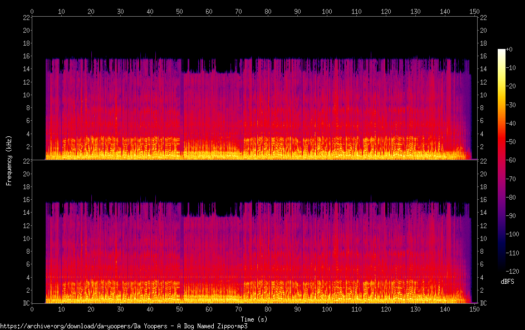Select the "+0" label on the dBFS scale
525x330 pixels.
pyautogui.click(x=509, y=50)
